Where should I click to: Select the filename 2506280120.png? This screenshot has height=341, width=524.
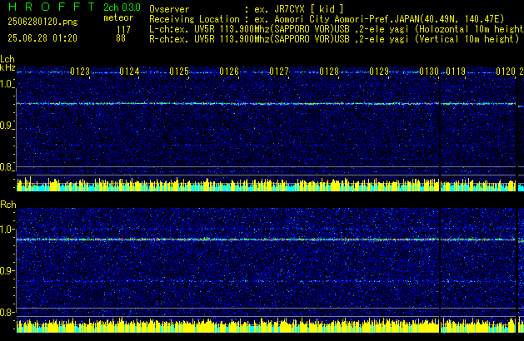(x=42, y=22)
